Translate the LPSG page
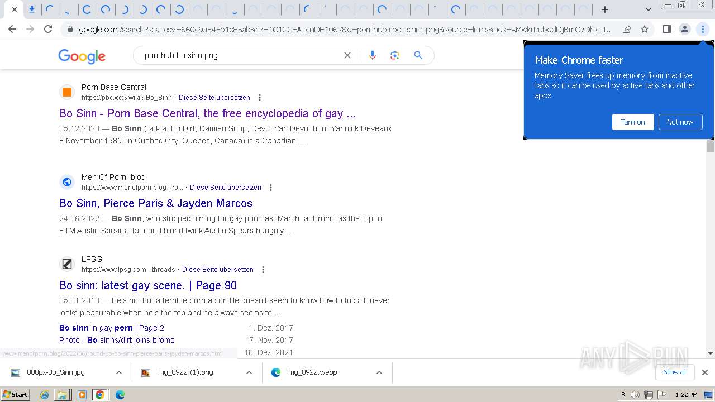 coord(218,270)
